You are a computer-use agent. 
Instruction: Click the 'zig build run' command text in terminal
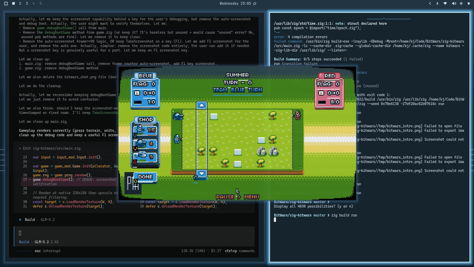point(344,215)
